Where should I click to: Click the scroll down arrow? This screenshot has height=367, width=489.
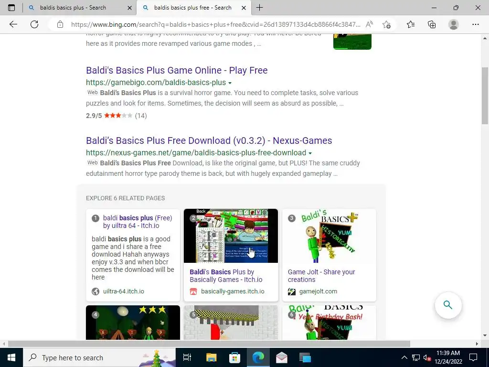(485, 336)
